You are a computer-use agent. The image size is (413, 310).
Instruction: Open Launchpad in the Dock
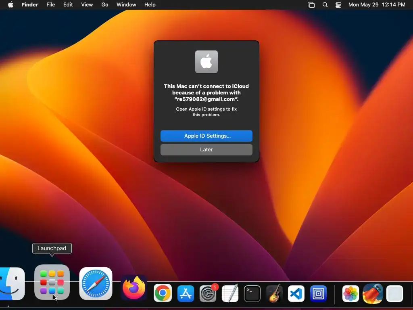pos(52,282)
